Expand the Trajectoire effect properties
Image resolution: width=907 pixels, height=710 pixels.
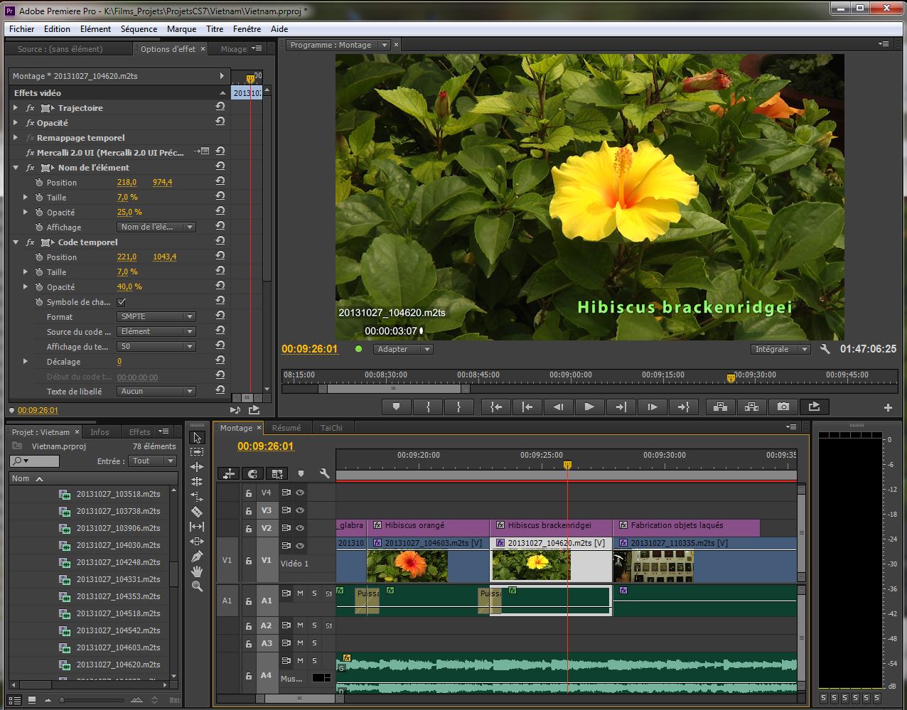[x=16, y=108]
